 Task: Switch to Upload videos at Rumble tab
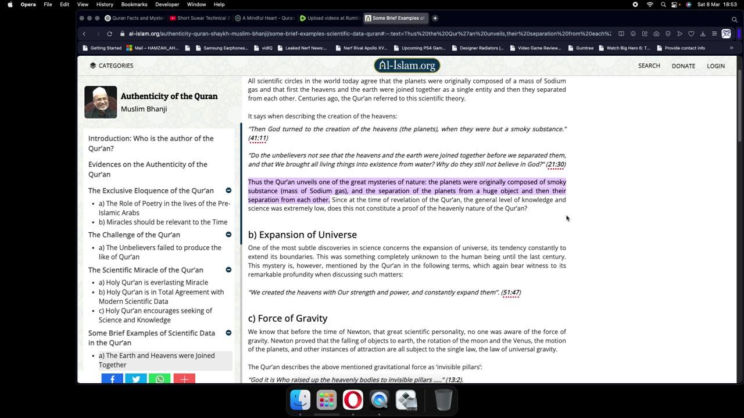pos(330,18)
